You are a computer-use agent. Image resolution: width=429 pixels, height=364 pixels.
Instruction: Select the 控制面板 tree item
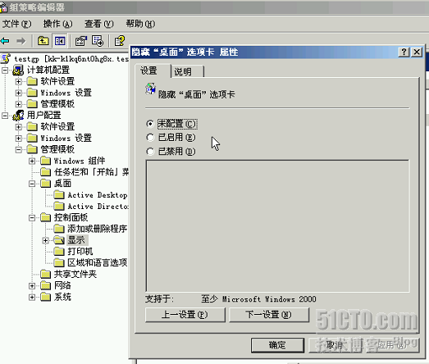[71, 217]
